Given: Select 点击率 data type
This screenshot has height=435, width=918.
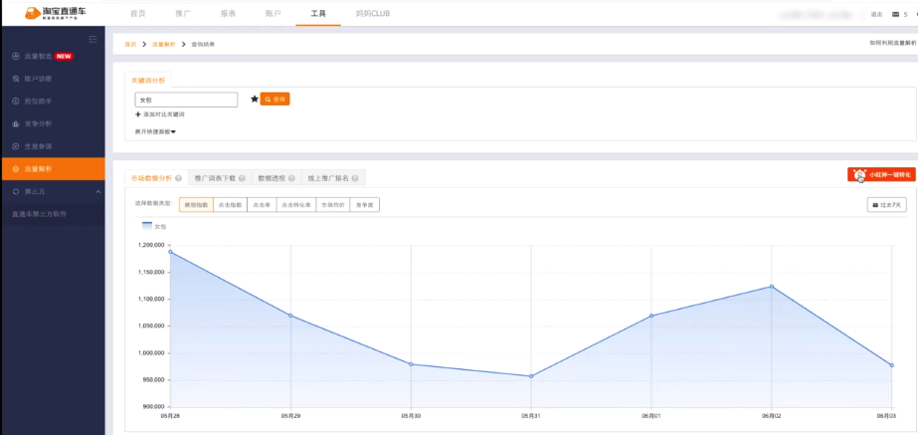Looking at the screenshot, I should tap(262, 205).
